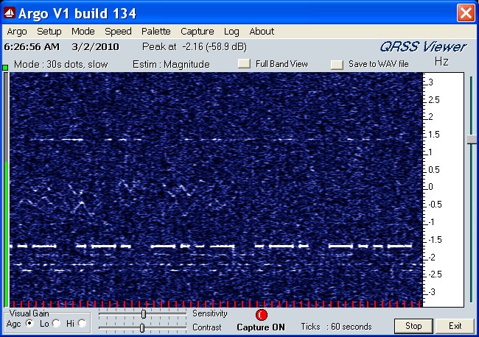Click the Sensitivity slider handle

[x=144, y=313]
